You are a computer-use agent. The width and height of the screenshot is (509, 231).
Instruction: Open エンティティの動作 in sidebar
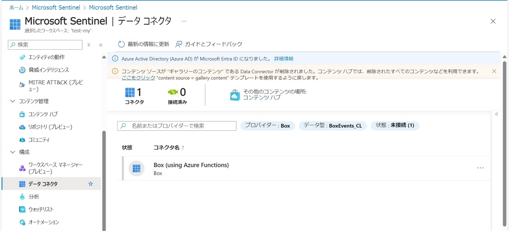47,57
